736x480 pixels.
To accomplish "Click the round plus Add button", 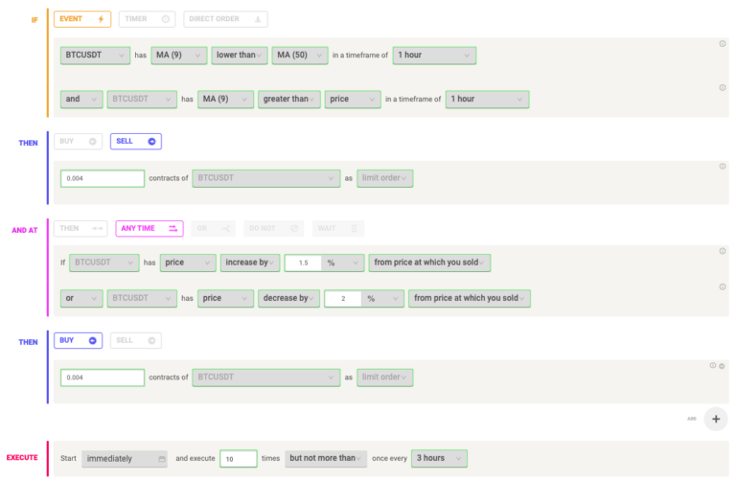I will pos(715,419).
